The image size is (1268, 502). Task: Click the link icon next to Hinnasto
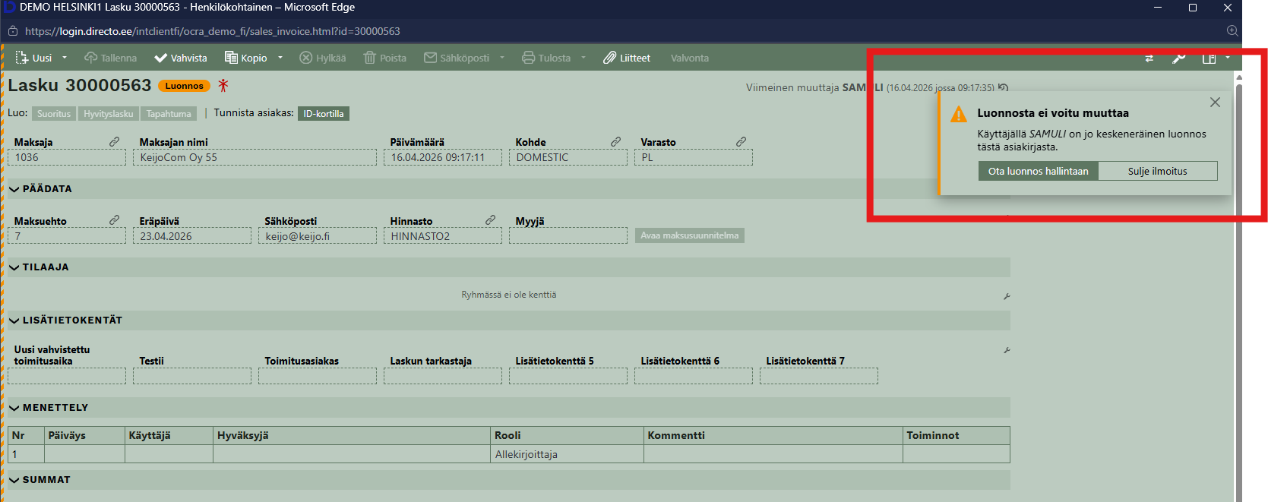[x=490, y=220]
